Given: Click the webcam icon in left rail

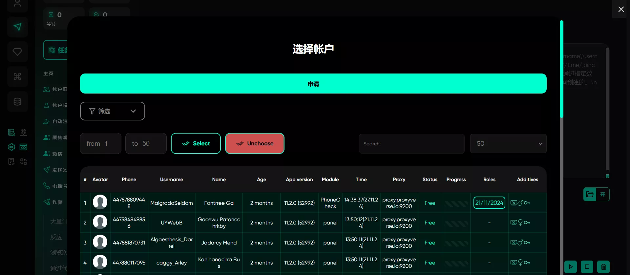Looking at the screenshot, I should click(23, 132).
